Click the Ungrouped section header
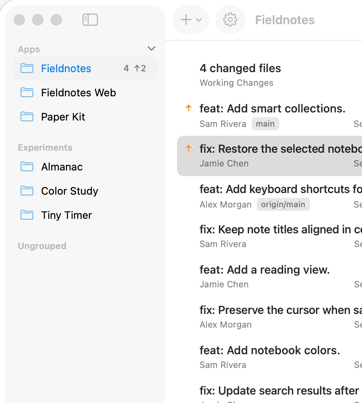Viewport: 362px width, 403px height. point(42,246)
